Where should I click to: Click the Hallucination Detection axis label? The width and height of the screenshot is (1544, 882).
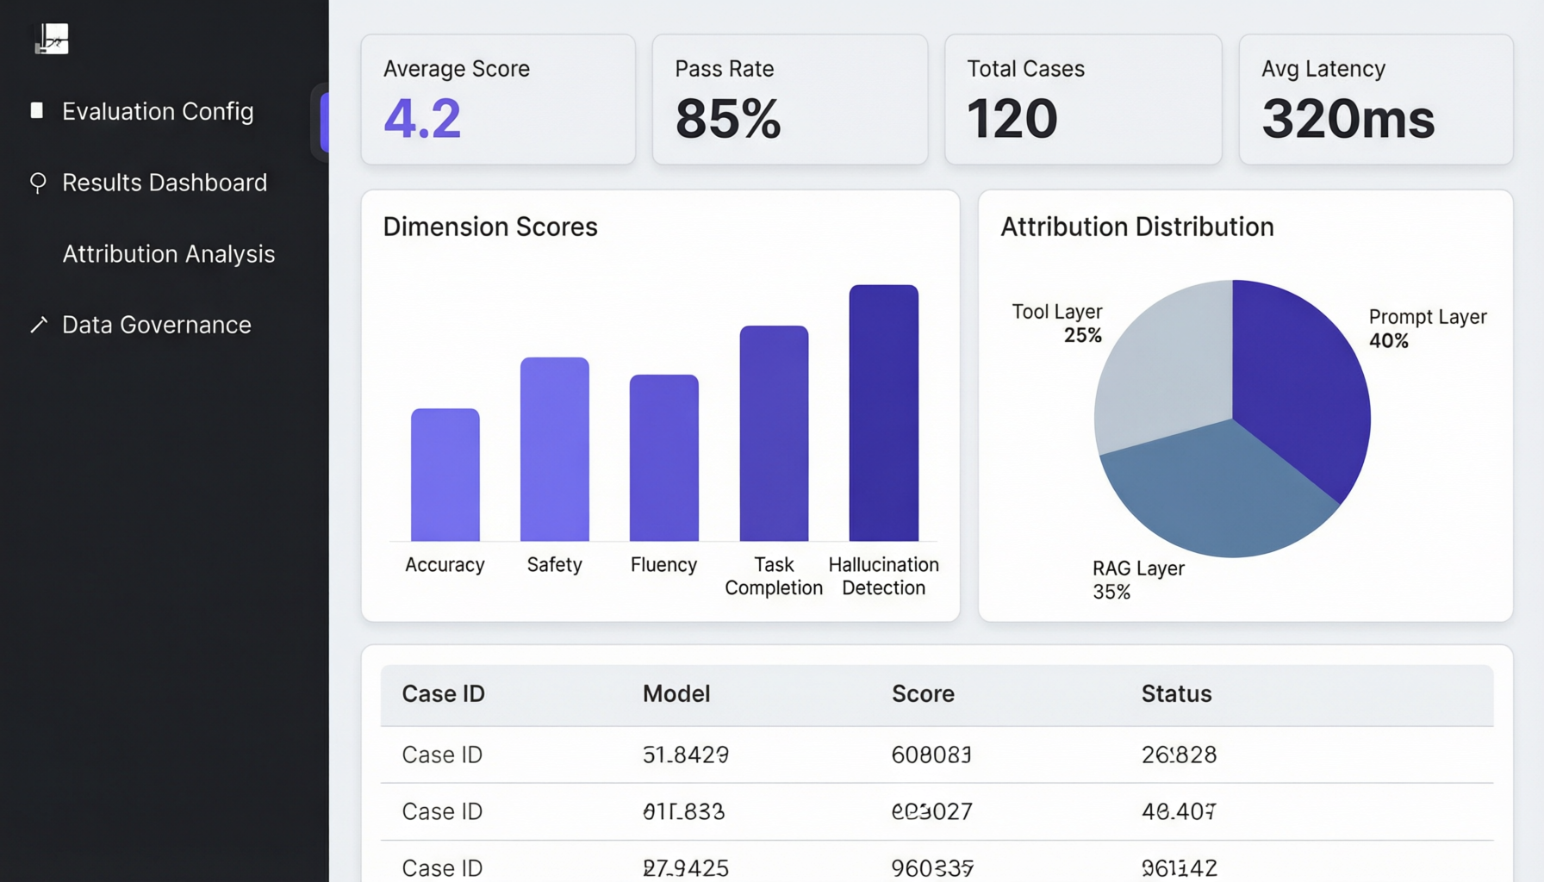pyautogui.click(x=884, y=576)
